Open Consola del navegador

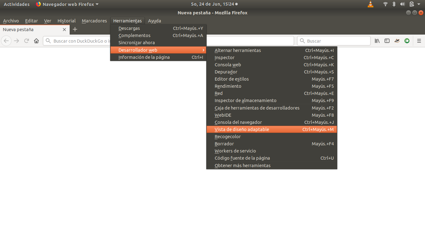pos(272,122)
